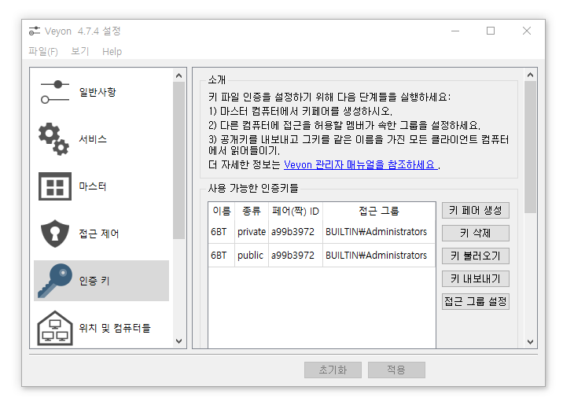
Task: Click sidebar scrollbar up arrow
Action: tap(179, 75)
